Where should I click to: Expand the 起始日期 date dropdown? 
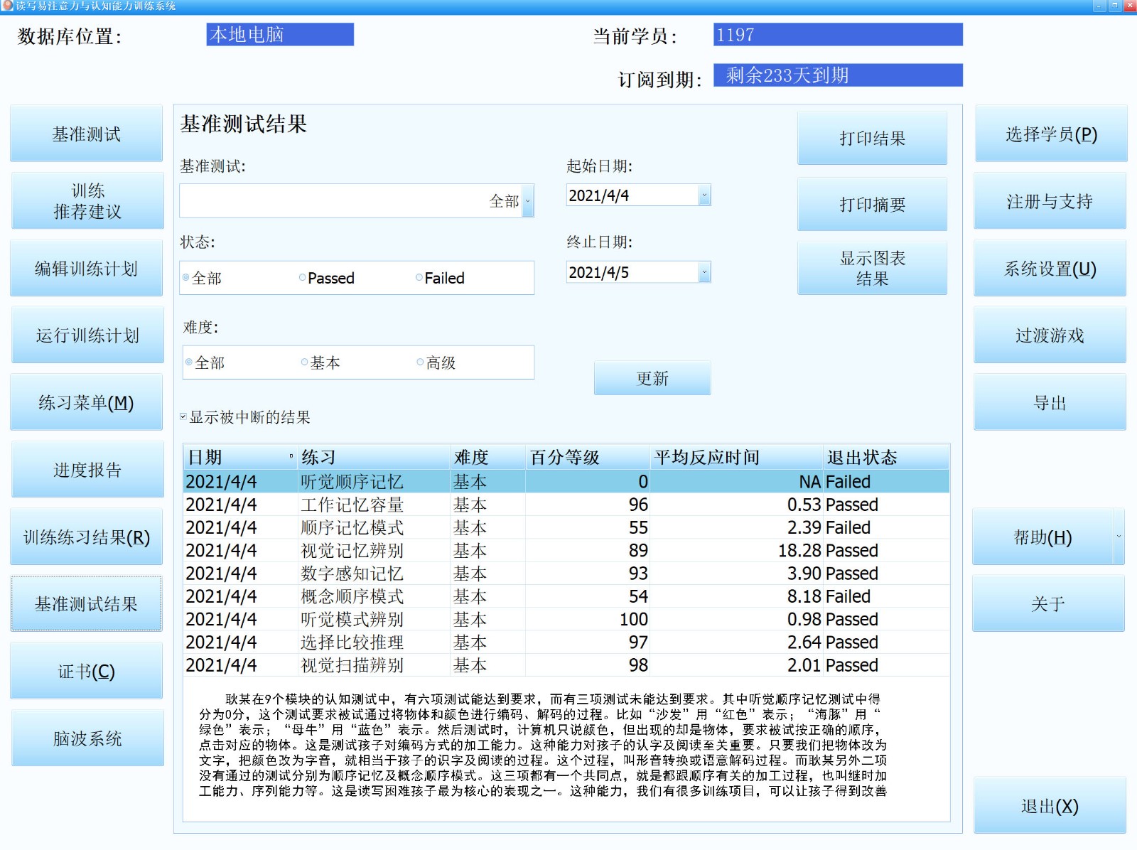(704, 195)
